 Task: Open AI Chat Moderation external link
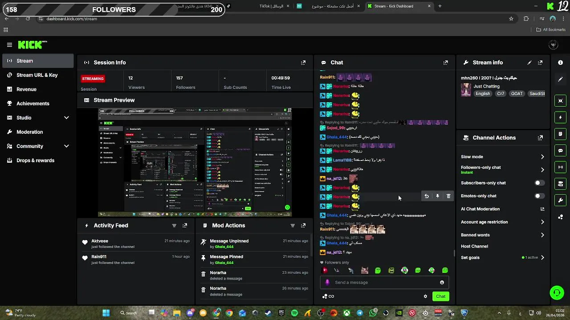[542, 209]
